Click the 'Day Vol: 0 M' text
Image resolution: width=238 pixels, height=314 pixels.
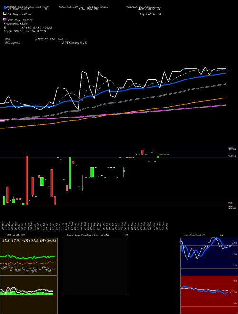click(x=149, y=14)
